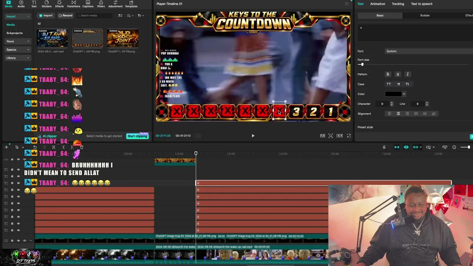Click the Character spacing stepper
This screenshot has height=266, width=473.
coord(391,104)
